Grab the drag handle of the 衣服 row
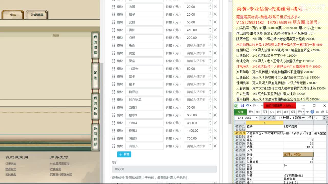Viewport: 328px width, 184px height. [x=114, y=7]
